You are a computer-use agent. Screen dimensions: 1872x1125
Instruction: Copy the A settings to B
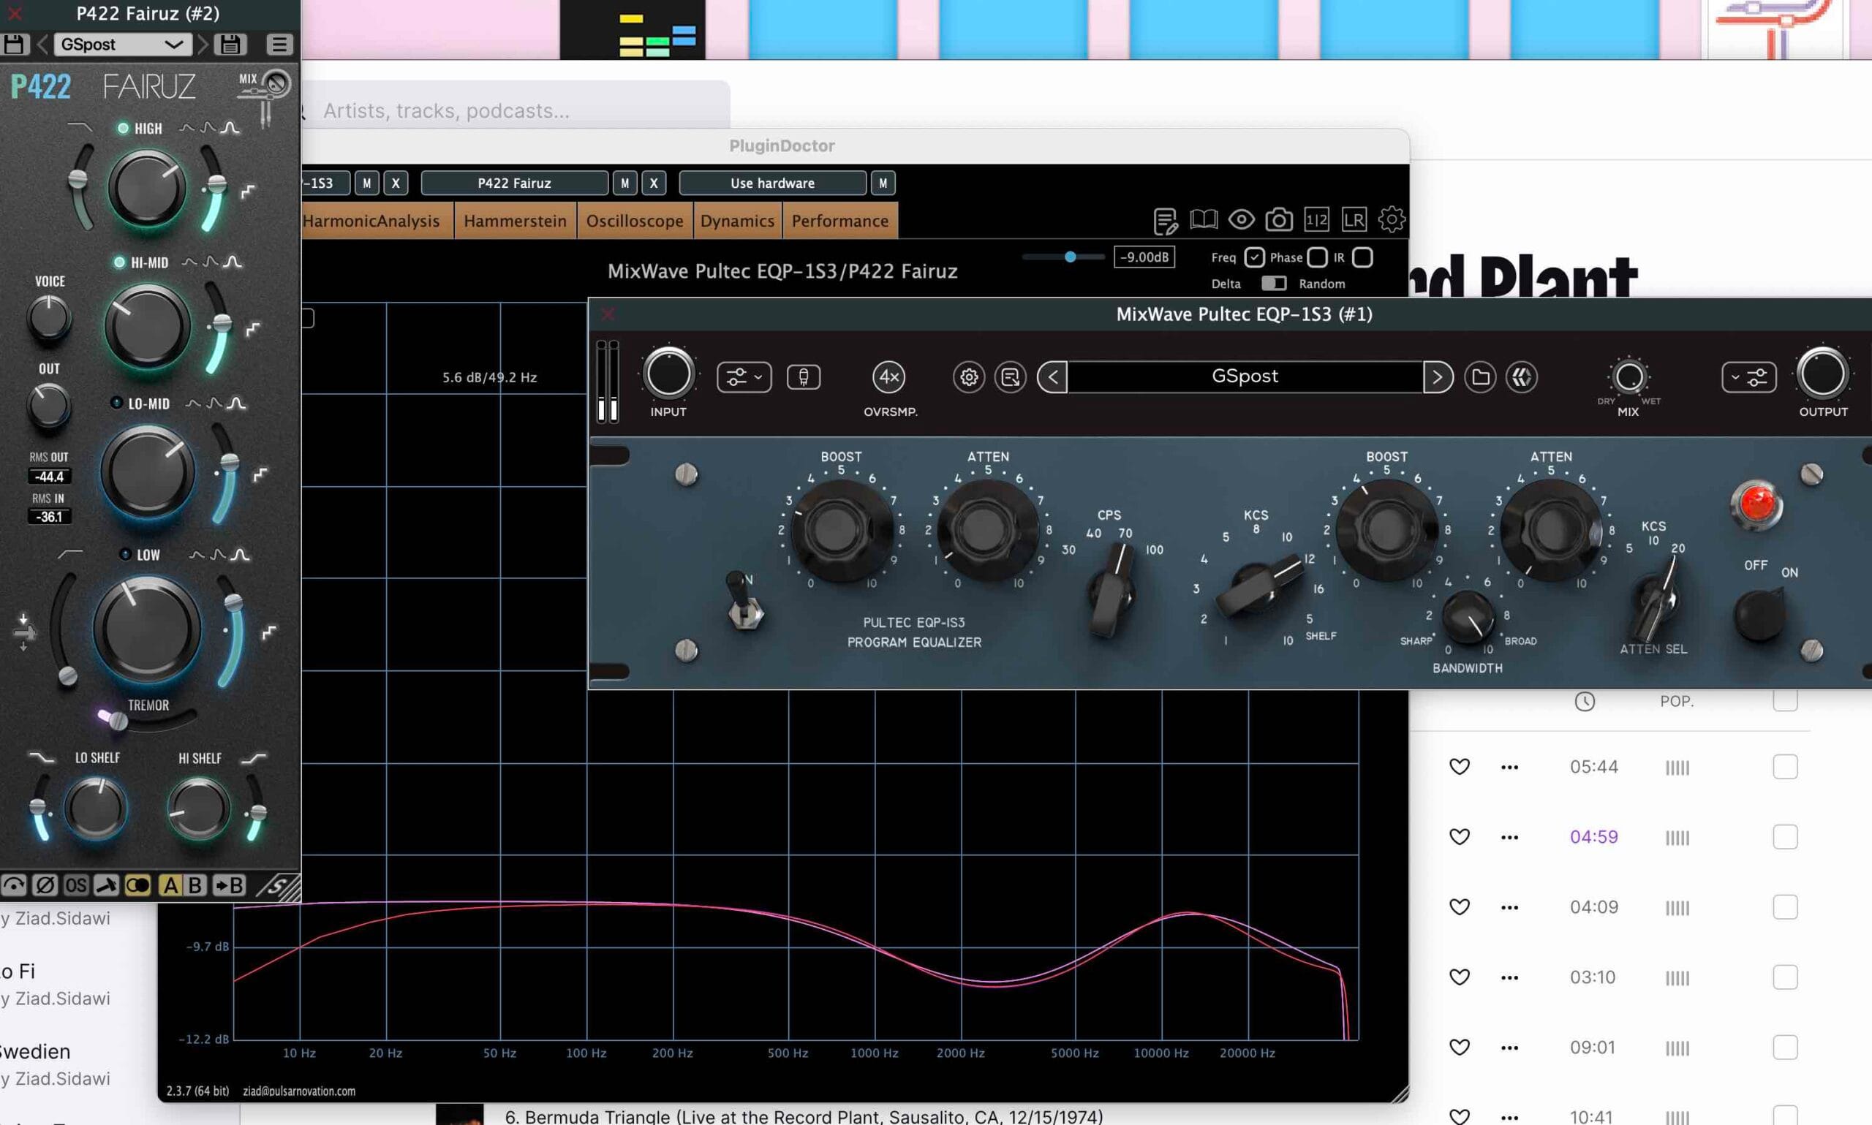[x=229, y=885]
